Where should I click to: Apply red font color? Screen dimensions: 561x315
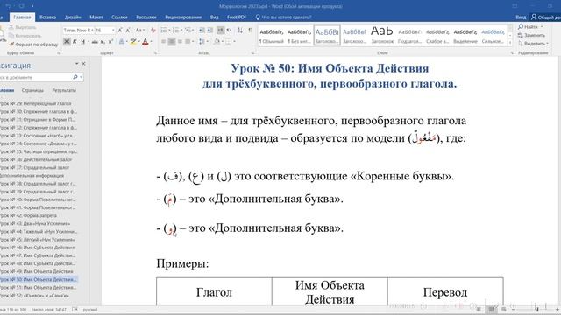[x=145, y=42]
